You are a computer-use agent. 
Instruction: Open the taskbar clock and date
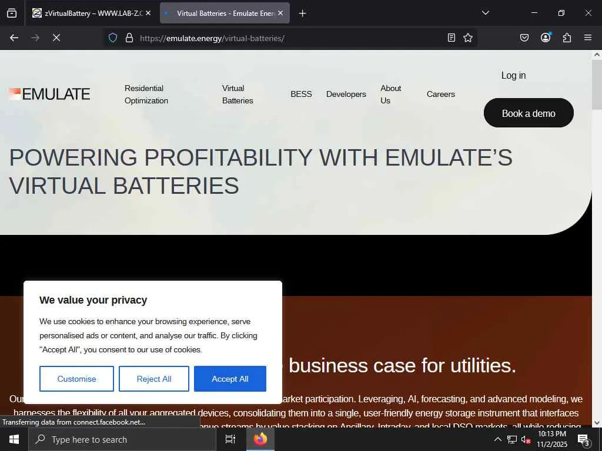point(551,439)
